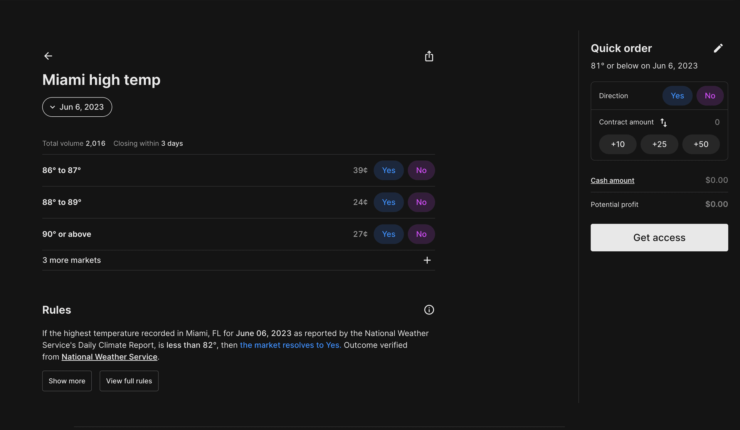Click Show more under Rules
The width and height of the screenshot is (740, 430).
(67, 381)
